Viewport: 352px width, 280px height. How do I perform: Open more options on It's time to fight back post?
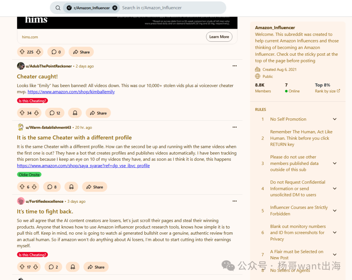point(235,201)
